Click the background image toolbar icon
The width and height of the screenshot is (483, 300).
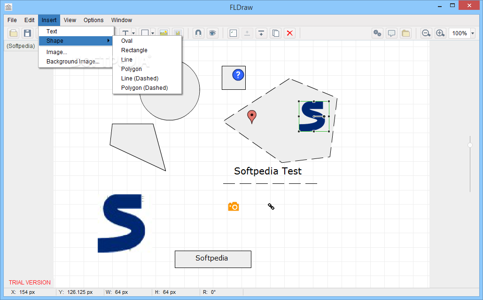178,33
